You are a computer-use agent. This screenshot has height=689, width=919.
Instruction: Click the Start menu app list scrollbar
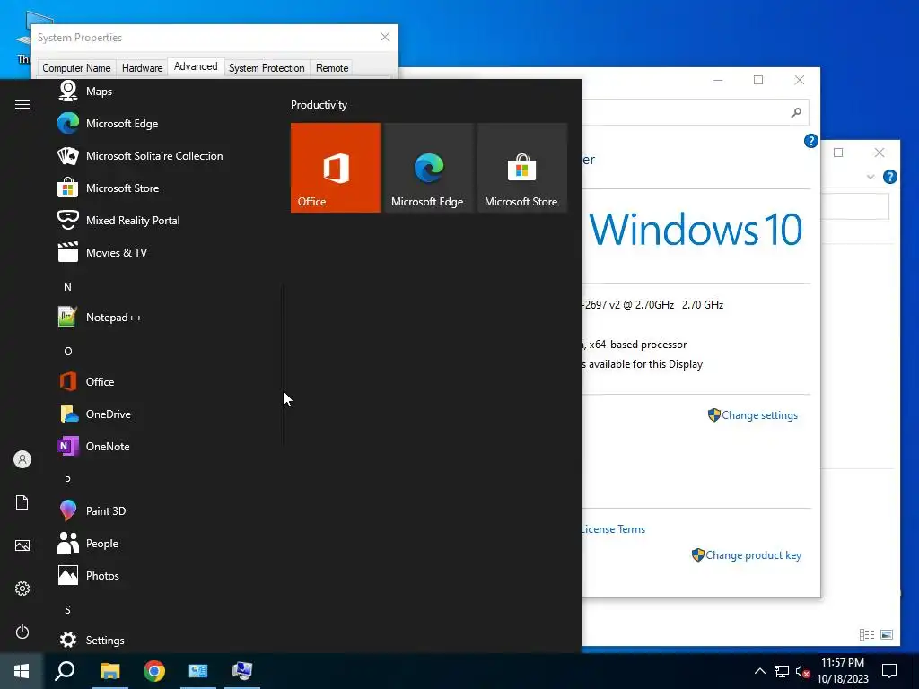tap(284, 365)
